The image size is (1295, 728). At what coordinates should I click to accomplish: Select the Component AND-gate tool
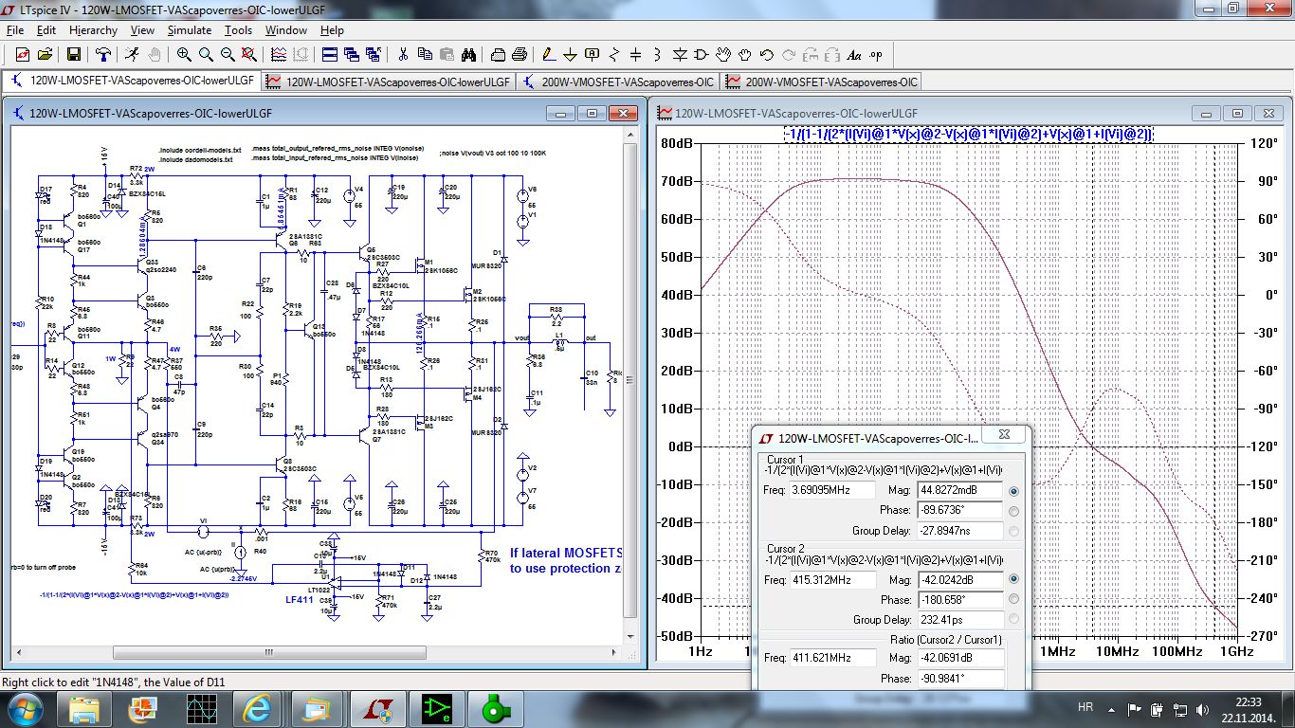(x=702, y=54)
